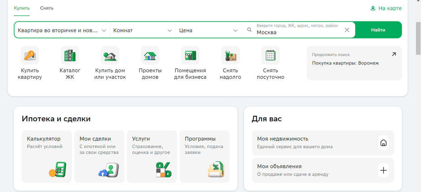Switch to the Снять tab
Screen dimensions: 421x192
coord(47,8)
